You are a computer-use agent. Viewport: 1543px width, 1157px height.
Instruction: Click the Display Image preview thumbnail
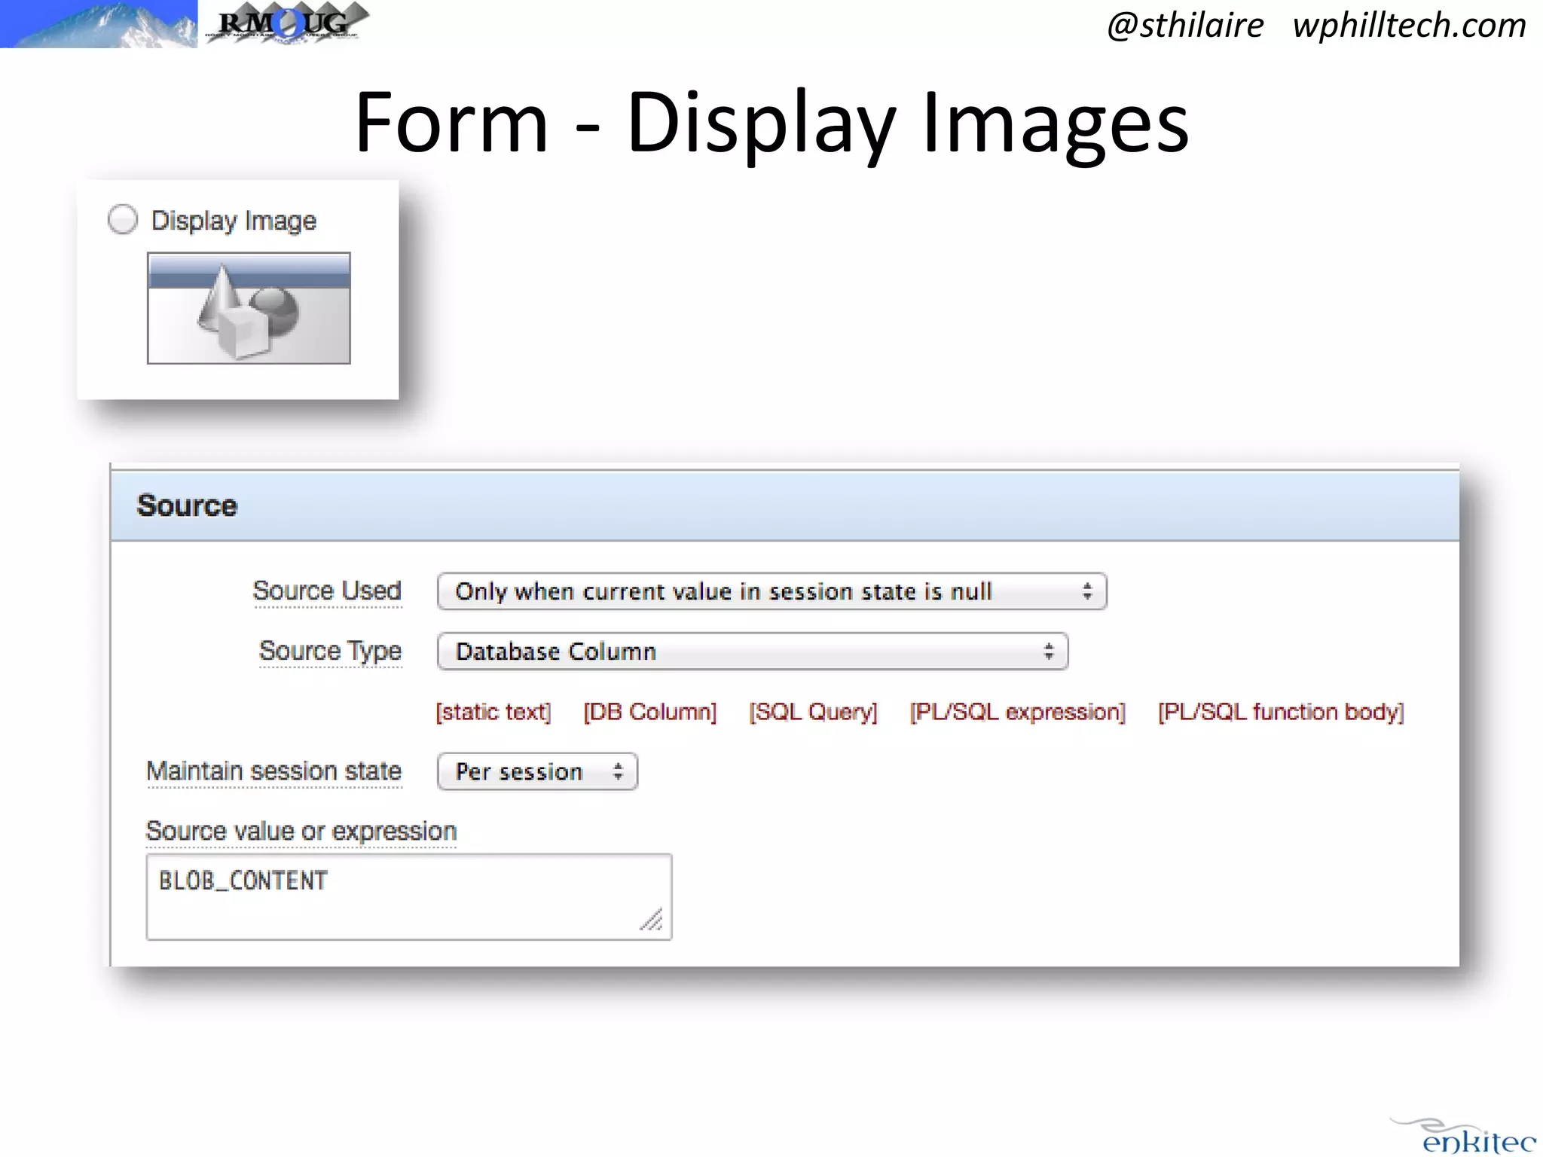coord(249,308)
